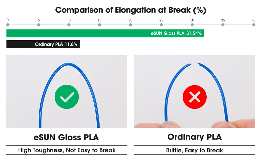Select the scale dot labeled 15

point(100,25)
